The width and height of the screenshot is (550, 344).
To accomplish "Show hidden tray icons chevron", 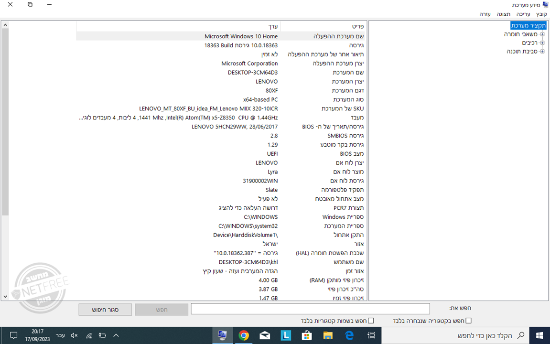I will [x=116, y=335].
